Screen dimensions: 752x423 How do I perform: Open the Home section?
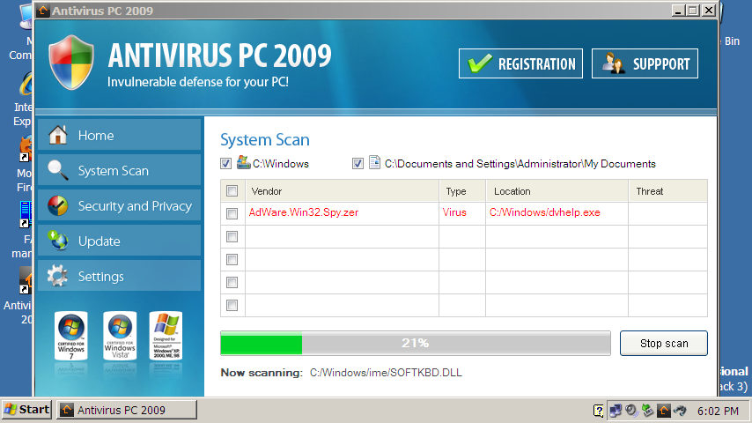tap(120, 135)
